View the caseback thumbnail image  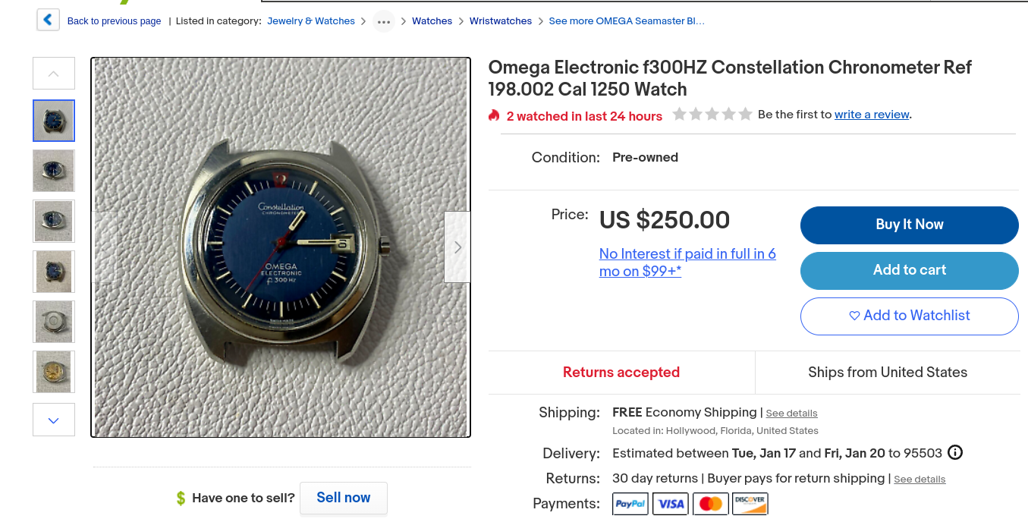click(54, 322)
